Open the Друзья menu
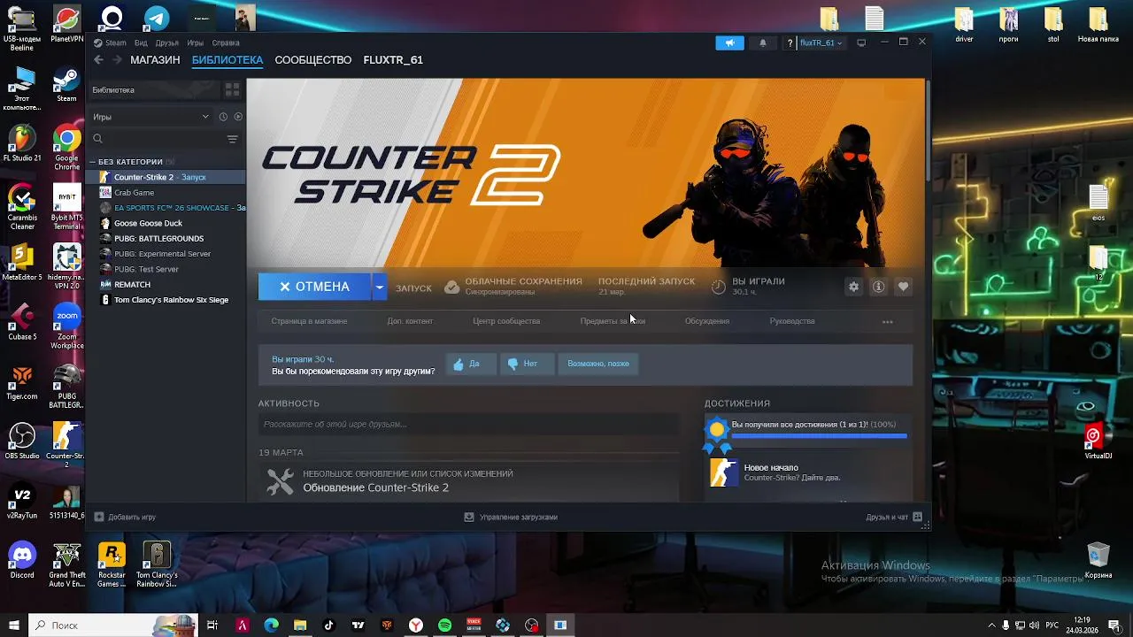Screen dimensions: 1133x637 coord(167,42)
